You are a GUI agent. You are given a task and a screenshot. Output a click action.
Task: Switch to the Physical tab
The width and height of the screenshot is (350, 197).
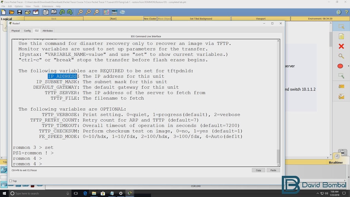[16, 31]
